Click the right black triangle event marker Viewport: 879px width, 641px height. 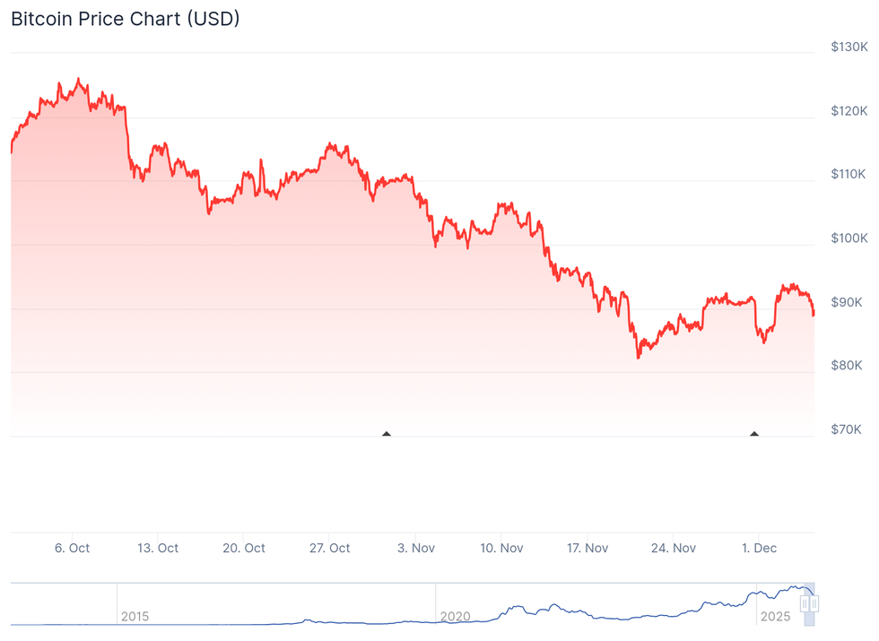click(754, 434)
